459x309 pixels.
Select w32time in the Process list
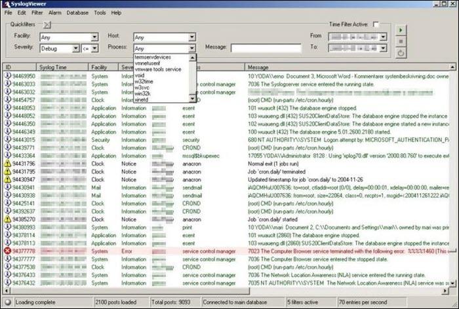click(144, 81)
